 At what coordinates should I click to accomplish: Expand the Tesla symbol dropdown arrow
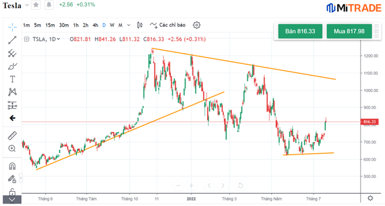tap(27, 5)
